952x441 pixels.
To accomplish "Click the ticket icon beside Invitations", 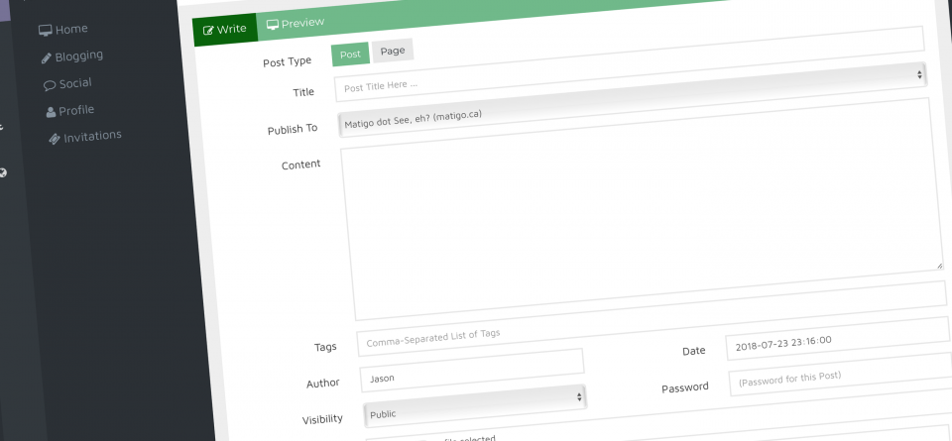I will (x=55, y=139).
